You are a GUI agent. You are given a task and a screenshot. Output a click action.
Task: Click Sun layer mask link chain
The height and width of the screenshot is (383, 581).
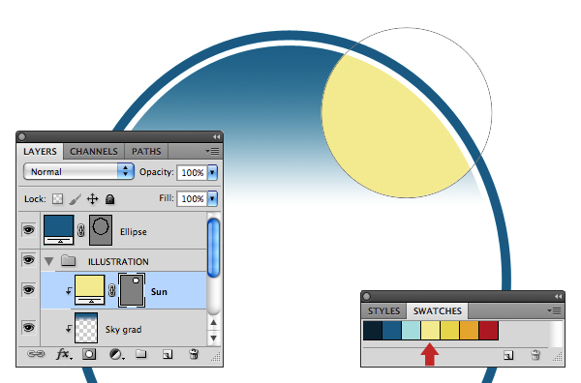112,290
